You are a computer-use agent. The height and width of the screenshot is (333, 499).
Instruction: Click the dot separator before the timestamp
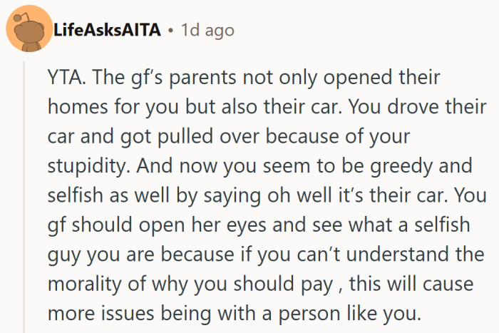[171, 31]
